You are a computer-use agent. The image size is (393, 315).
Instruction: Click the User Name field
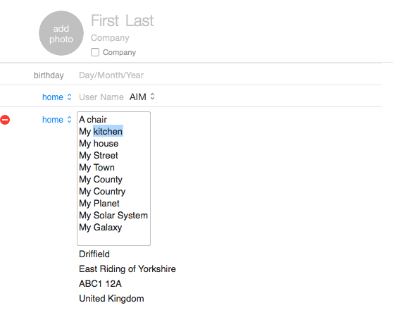(101, 97)
